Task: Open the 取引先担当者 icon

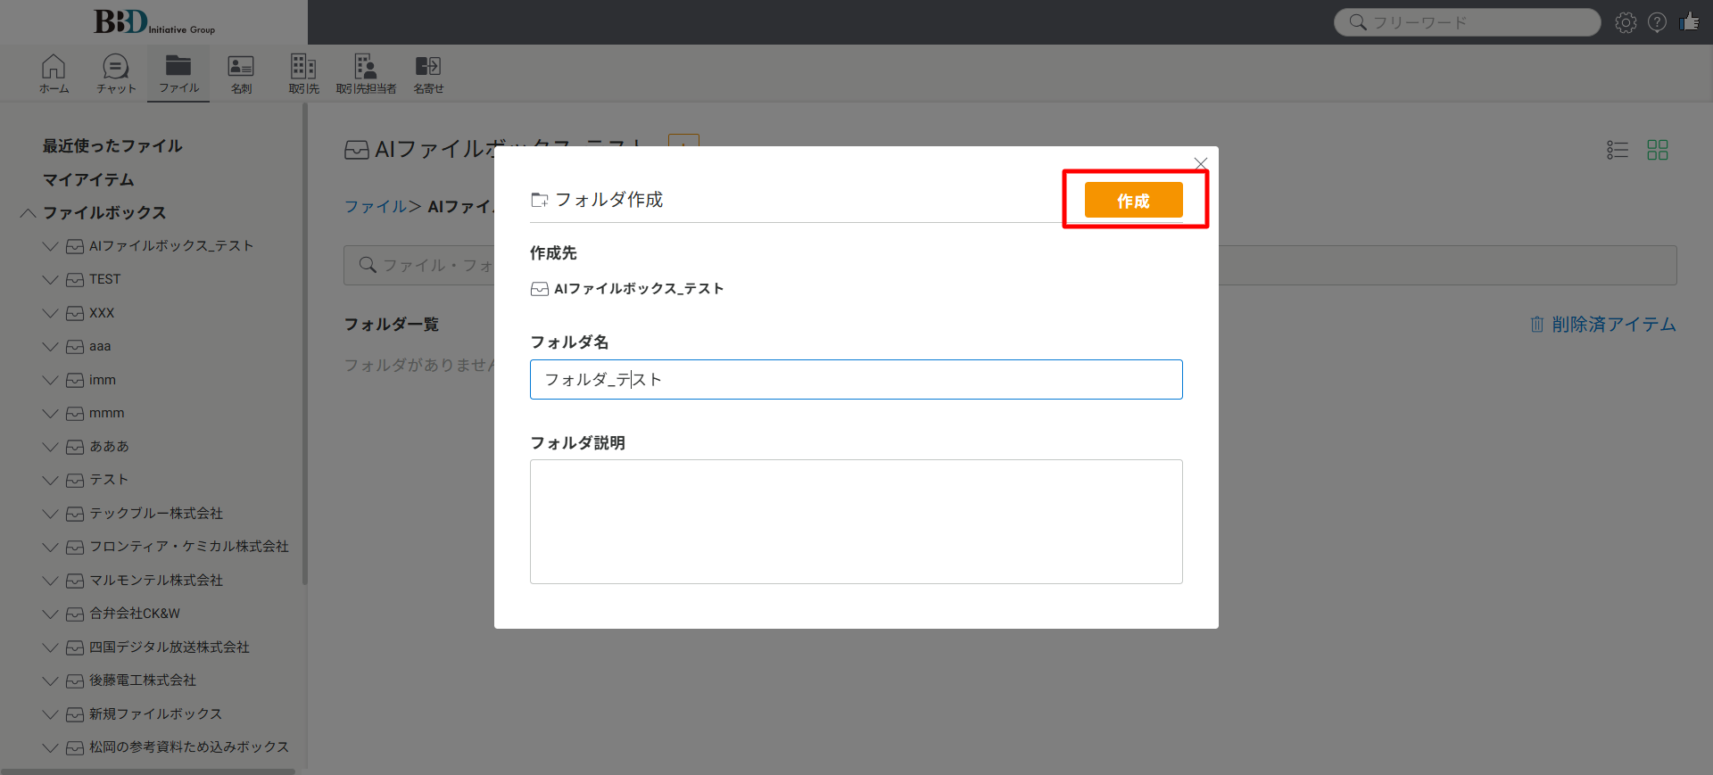Action: pyautogui.click(x=366, y=72)
